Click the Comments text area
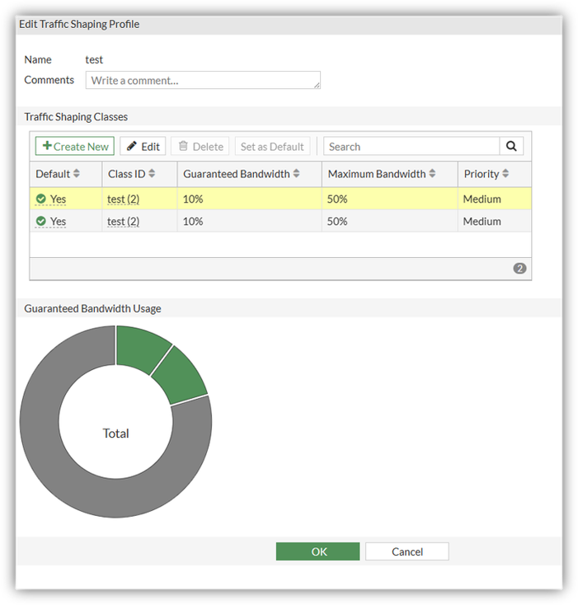Screen dimensions: 578x605 [203, 80]
